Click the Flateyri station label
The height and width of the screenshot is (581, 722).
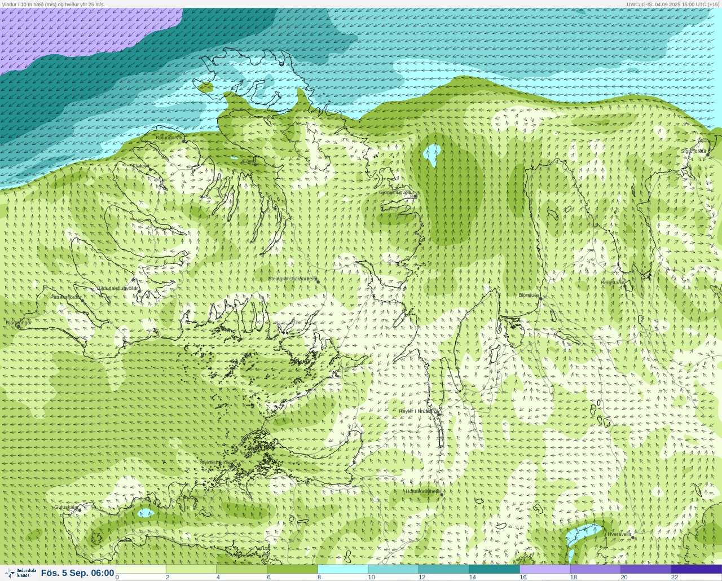pos(140,166)
